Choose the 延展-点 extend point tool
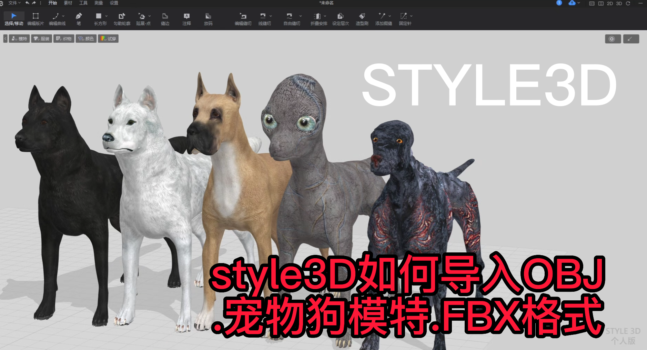647x350 pixels. (143, 19)
